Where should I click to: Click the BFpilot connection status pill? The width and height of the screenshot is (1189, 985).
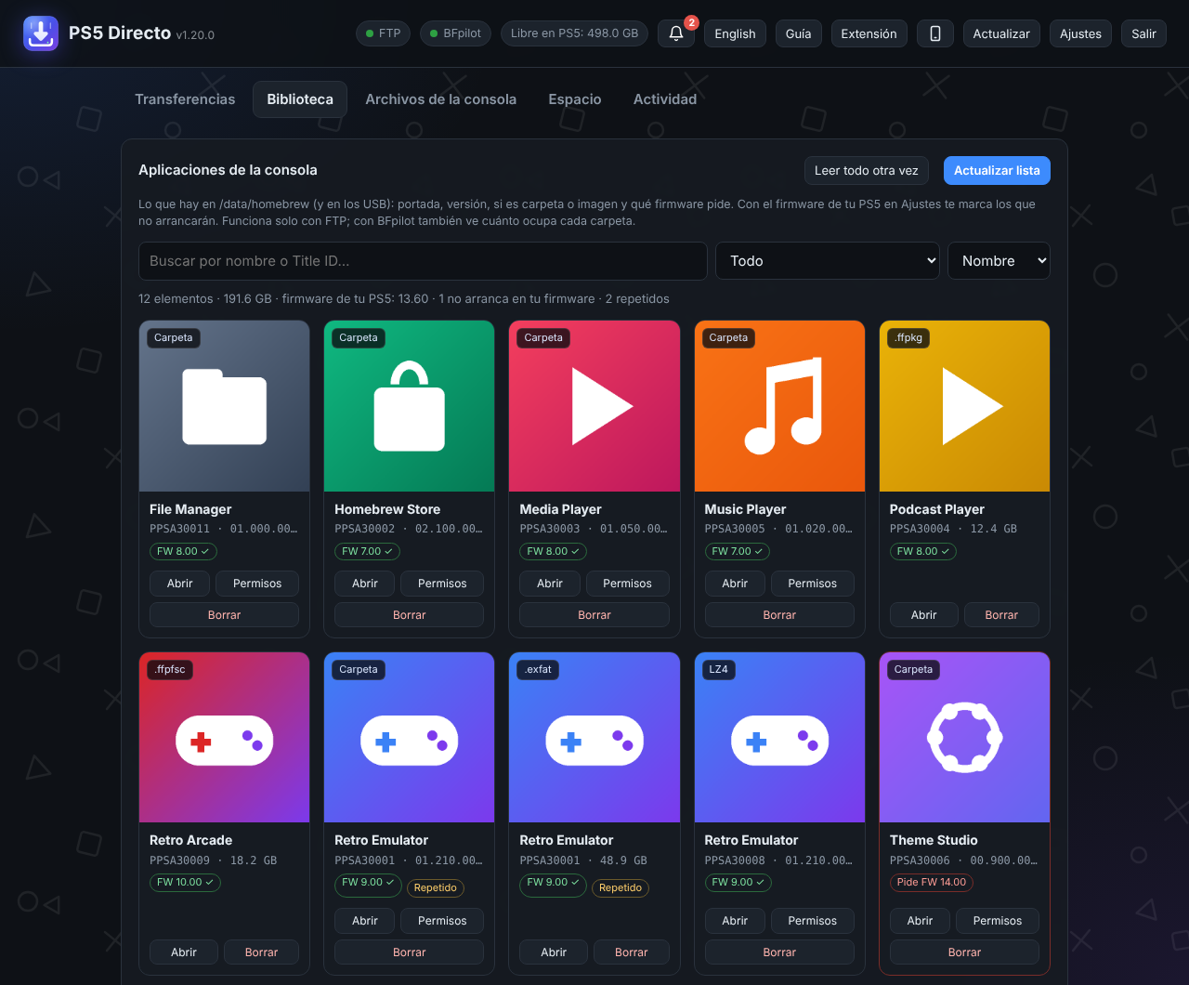pyautogui.click(x=455, y=33)
